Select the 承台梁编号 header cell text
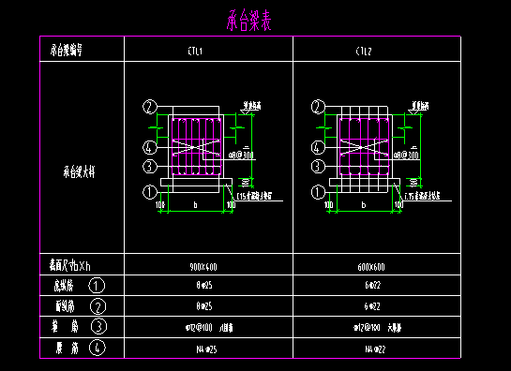Viewport: 511px width, 371px height. [67, 51]
